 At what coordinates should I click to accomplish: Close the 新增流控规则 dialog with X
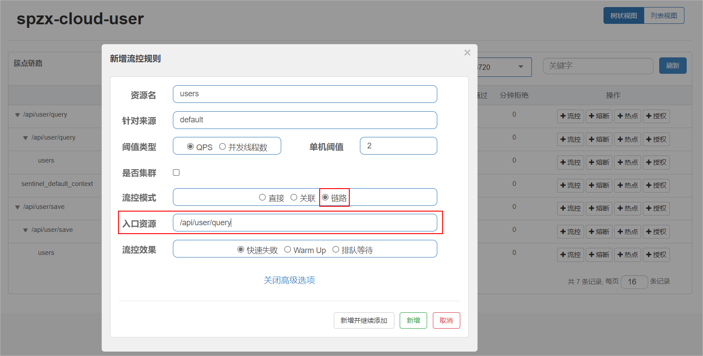pyautogui.click(x=467, y=53)
